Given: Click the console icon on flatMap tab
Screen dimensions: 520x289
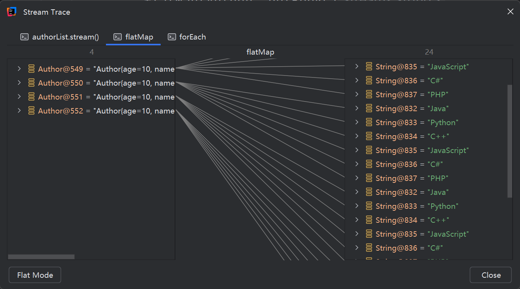Looking at the screenshot, I should click(118, 37).
